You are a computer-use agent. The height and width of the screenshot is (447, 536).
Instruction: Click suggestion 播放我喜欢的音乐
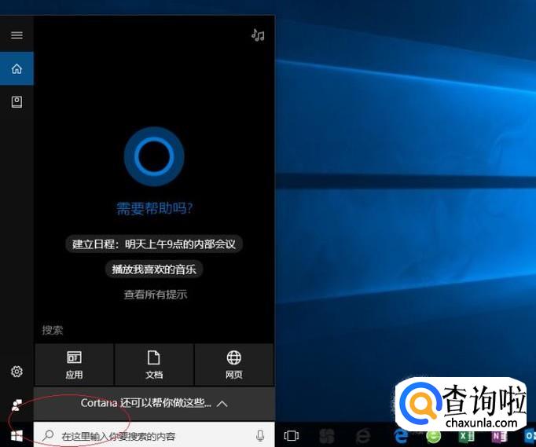pos(154,269)
